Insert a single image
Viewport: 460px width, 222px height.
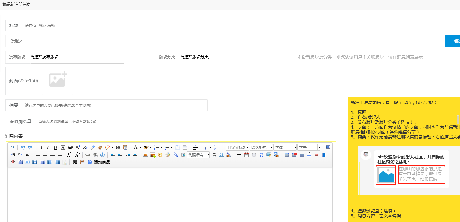click(145, 155)
